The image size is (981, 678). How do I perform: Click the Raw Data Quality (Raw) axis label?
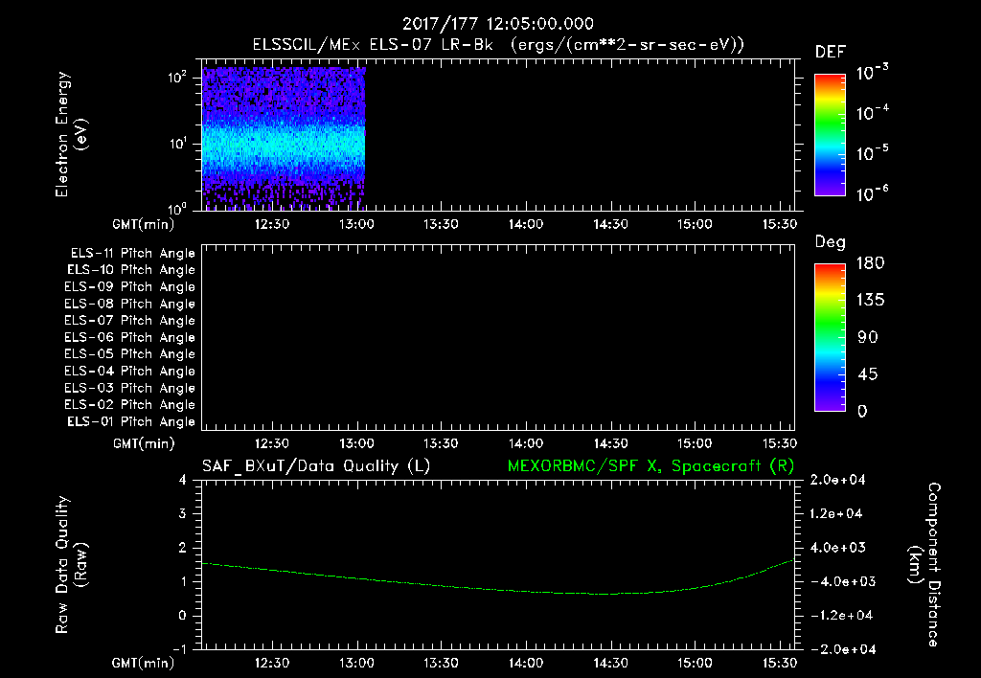pos(71,565)
